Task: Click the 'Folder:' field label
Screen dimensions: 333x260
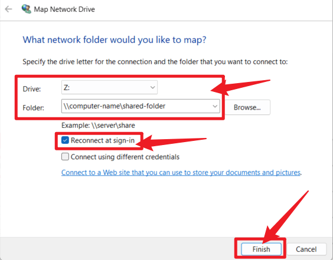Action: [x=33, y=108]
